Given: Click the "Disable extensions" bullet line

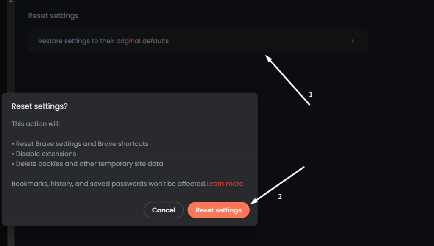Looking at the screenshot, I should [46, 154].
